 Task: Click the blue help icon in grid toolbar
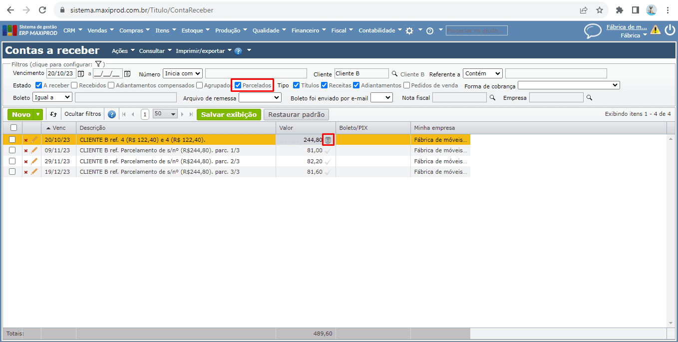click(112, 114)
